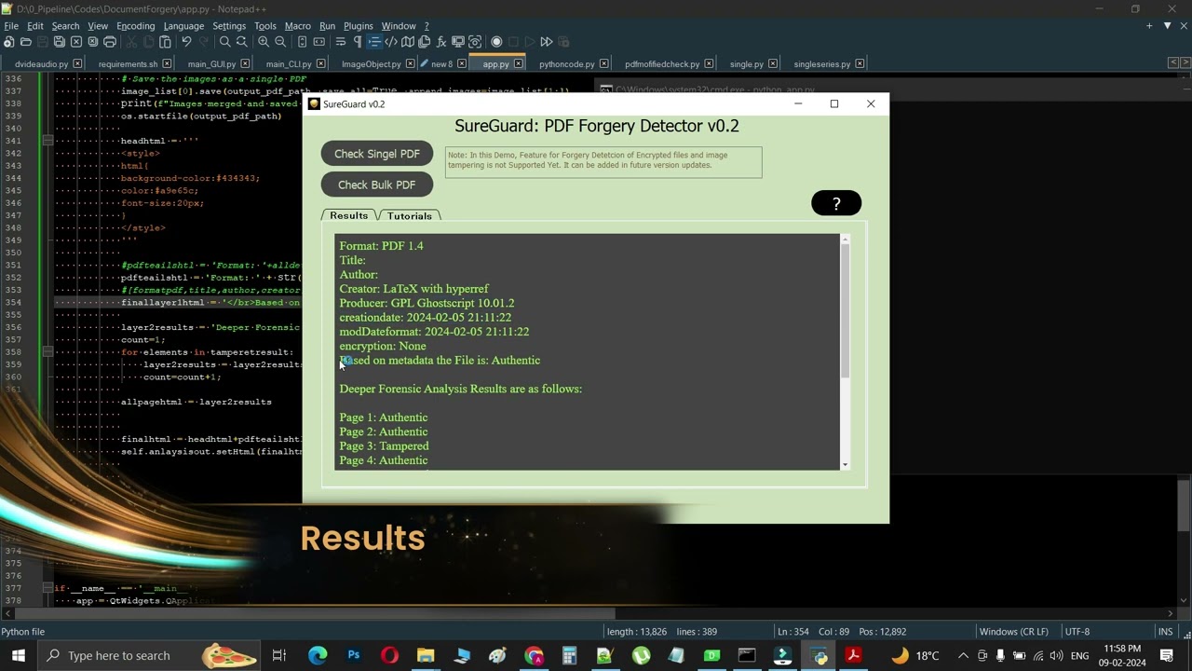Open the Document Map toolbar icon
The image size is (1192, 671).
coord(408,42)
